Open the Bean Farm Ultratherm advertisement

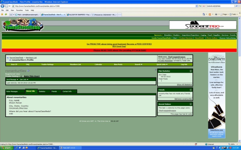(x=217, y=95)
